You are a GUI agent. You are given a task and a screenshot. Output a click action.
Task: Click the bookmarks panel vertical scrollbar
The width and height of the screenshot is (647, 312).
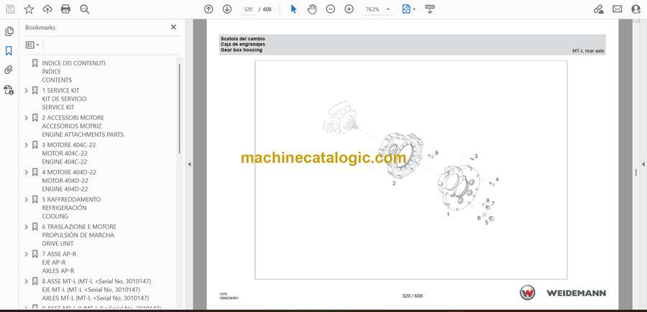coord(179,109)
